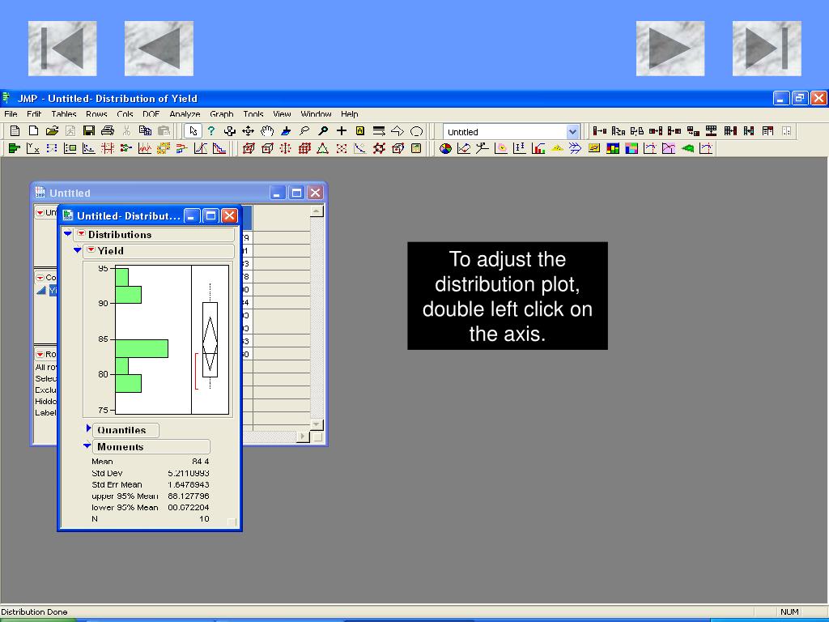Click the Quantiles outline header button
Image resolution: width=829 pixels, height=622 pixels.
tap(125, 430)
